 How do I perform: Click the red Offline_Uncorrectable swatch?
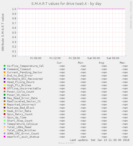pos(5,88)
